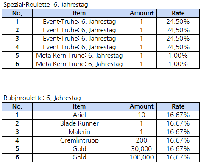Screen dimensions: 201x165
Task: Click the amount 10 for Ariel
Action: [141, 115]
